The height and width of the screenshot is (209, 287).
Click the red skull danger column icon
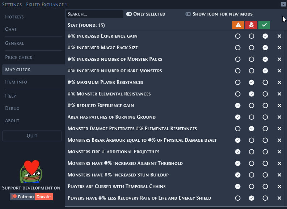pos(251,25)
